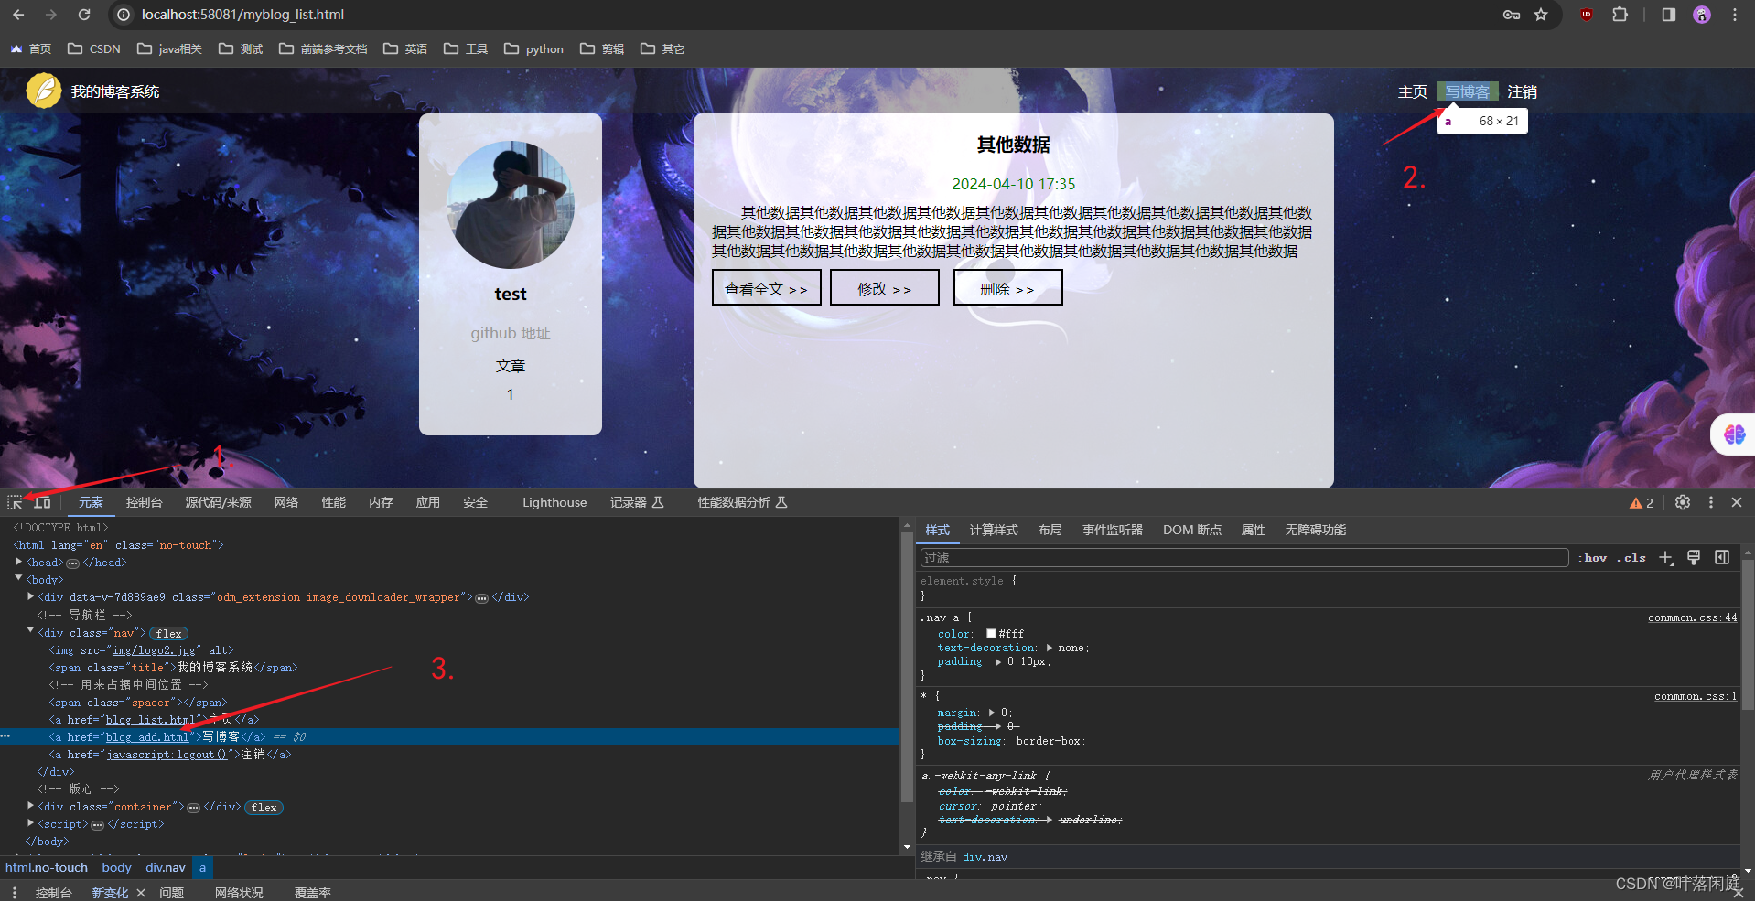Open the floating AI assistant brain icon
The width and height of the screenshot is (1755, 901).
(x=1734, y=434)
